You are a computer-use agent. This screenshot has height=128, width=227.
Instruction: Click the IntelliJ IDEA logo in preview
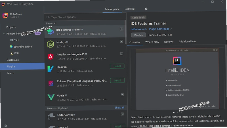pyautogui.click(x=177, y=61)
